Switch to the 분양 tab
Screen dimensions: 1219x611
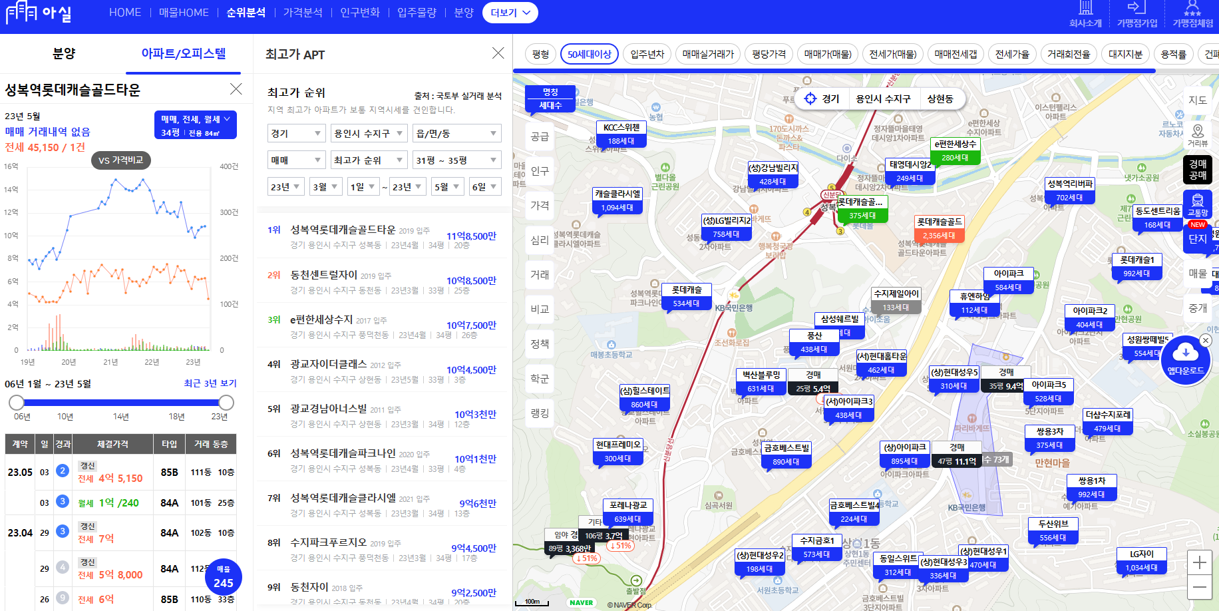(x=64, y=53)
